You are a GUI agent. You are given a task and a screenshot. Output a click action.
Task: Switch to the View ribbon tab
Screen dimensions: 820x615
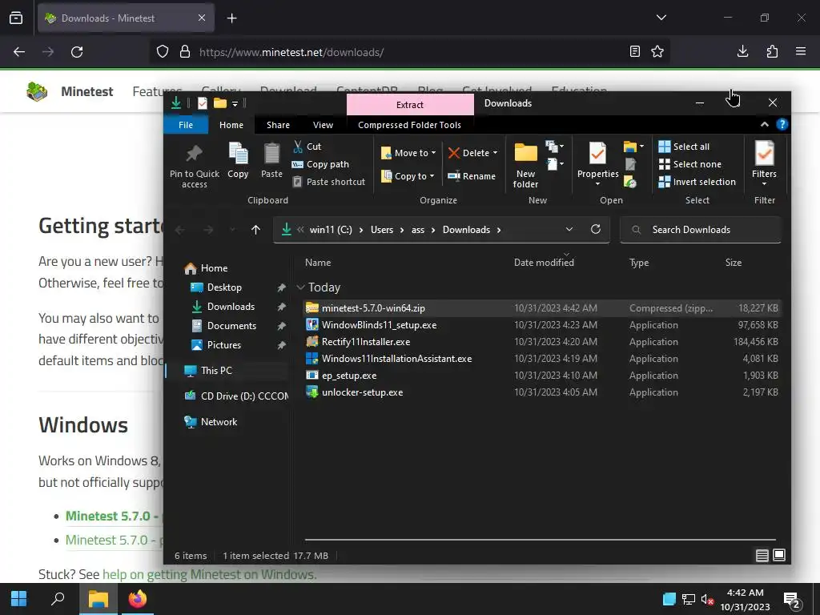tap(323, 125)
